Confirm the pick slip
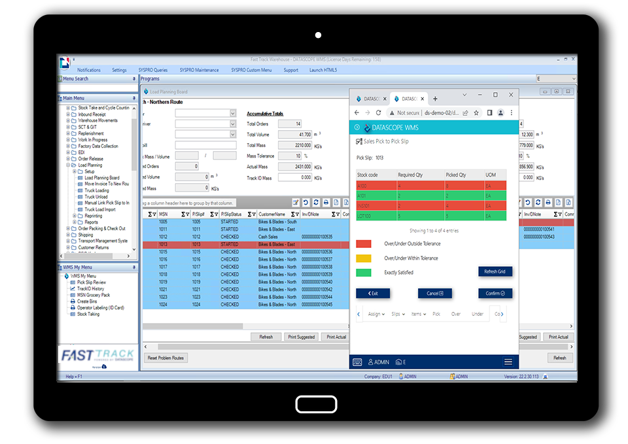The image size is (628, 444). pos(495,294)
